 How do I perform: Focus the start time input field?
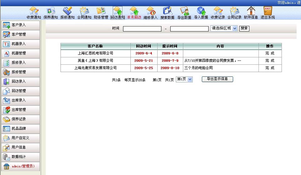pyautogui.click(x=142, y=29)
